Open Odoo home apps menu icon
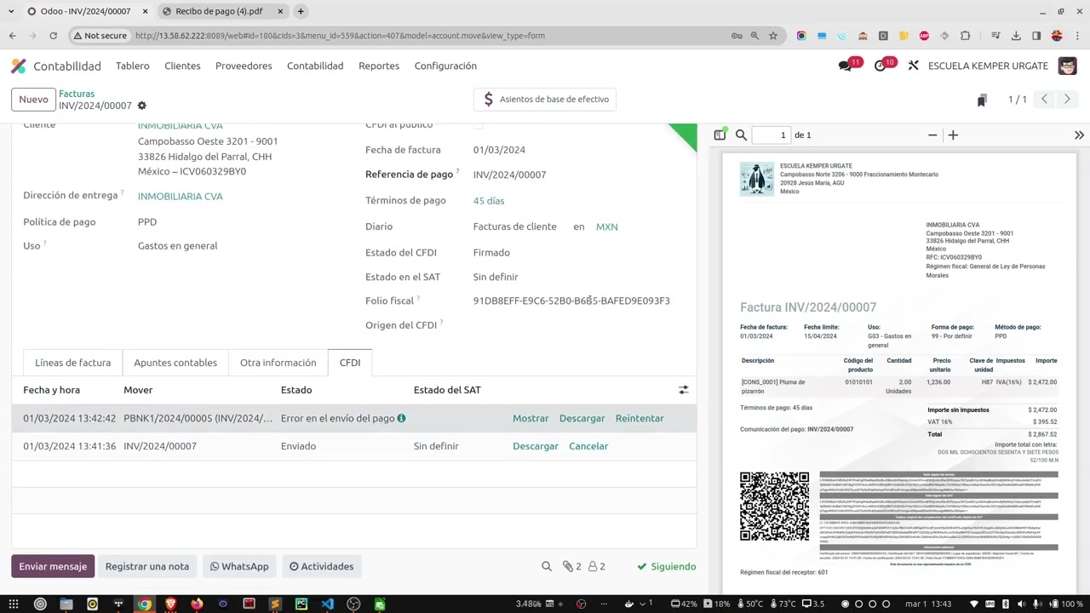Viewport: 1090px width, 613px height. point(19,66)
